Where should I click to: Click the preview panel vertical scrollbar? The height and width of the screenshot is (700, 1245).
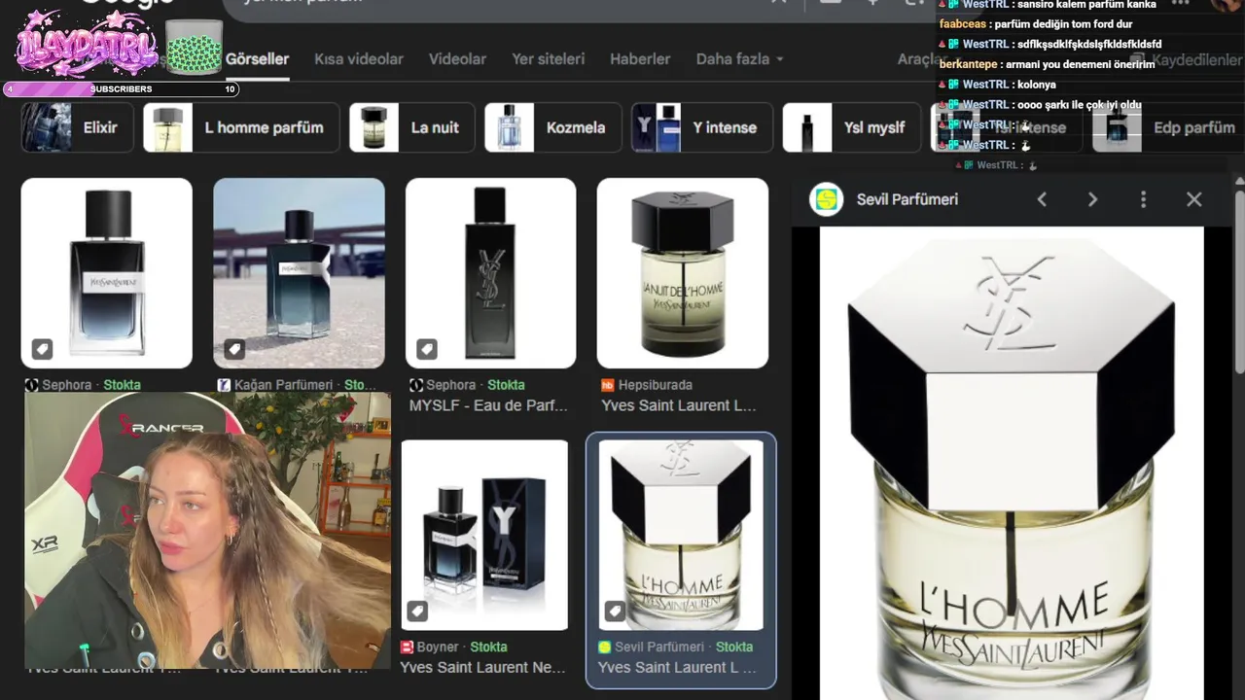pos(1239,282)
